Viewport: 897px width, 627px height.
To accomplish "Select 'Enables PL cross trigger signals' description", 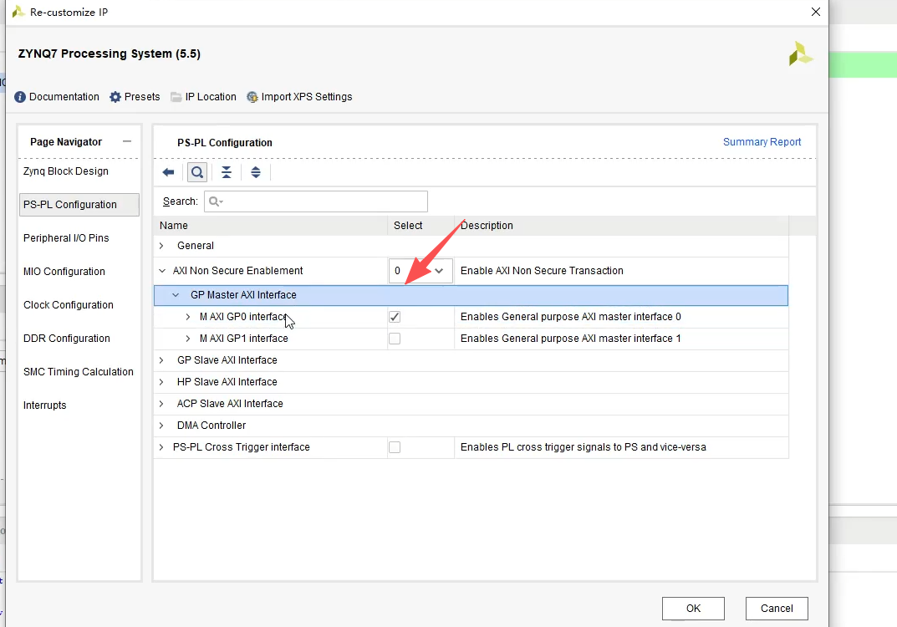I will pos(584,446).
